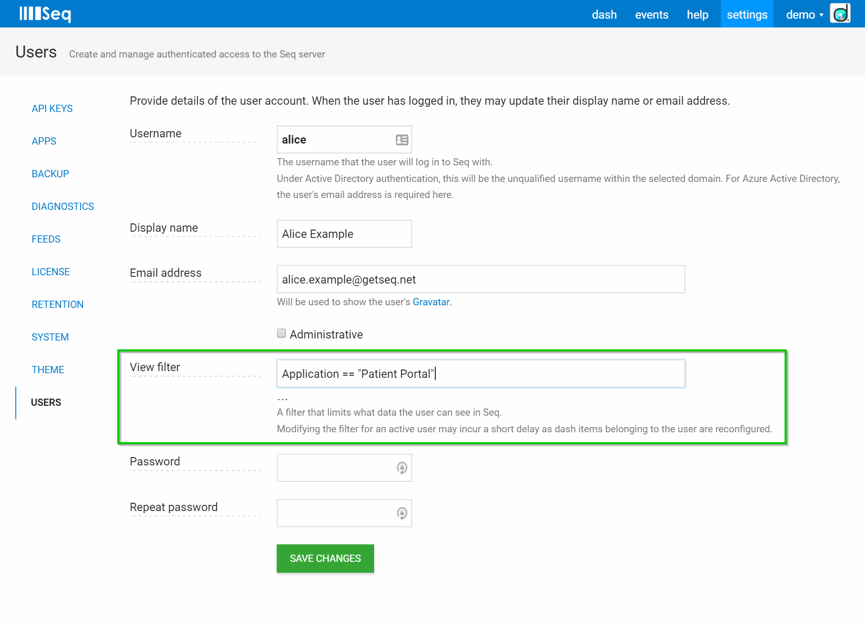The width and height of the screenshot is (865, 623).
Task: Click the Username input field
Action: pyautogui.click(x=344, y=139)
